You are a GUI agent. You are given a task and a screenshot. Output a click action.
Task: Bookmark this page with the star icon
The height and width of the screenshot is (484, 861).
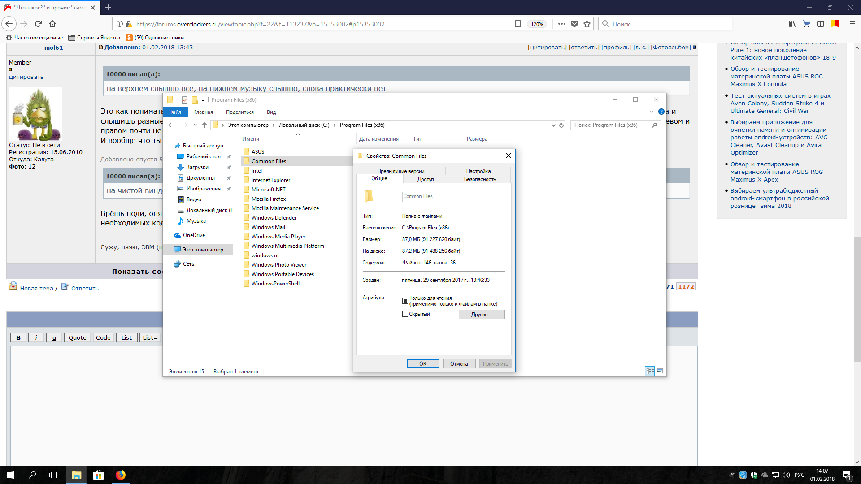587,24
